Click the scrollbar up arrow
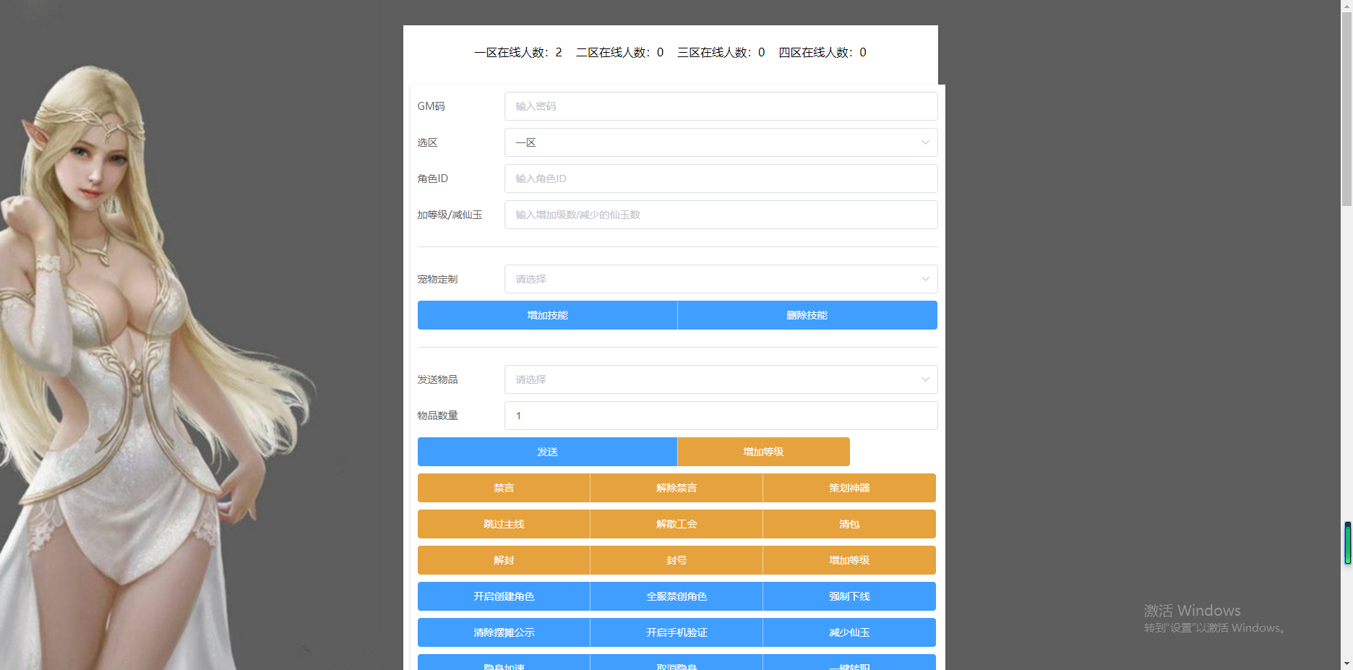 [x=1346, y=5]
